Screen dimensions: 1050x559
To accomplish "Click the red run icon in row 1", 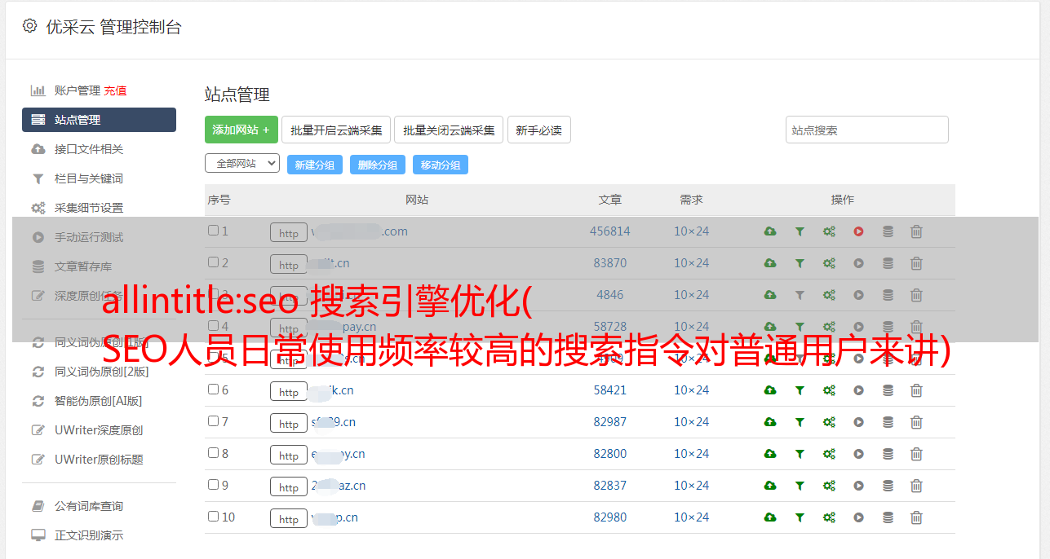I will point(858,231).
